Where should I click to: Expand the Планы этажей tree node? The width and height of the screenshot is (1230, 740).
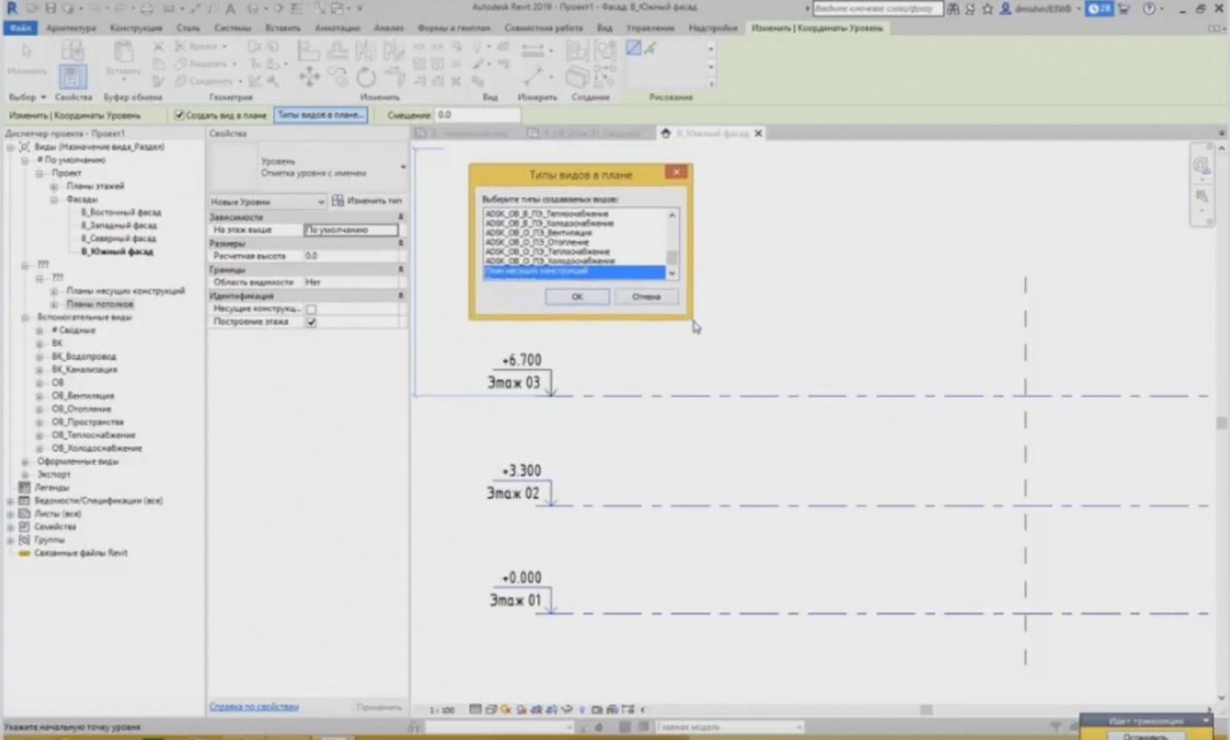click(53, 186)
